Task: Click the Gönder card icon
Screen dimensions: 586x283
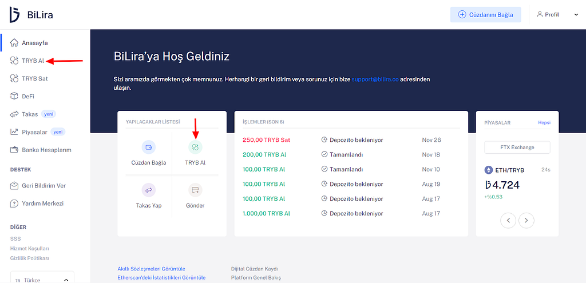Action: coord(195,190)
